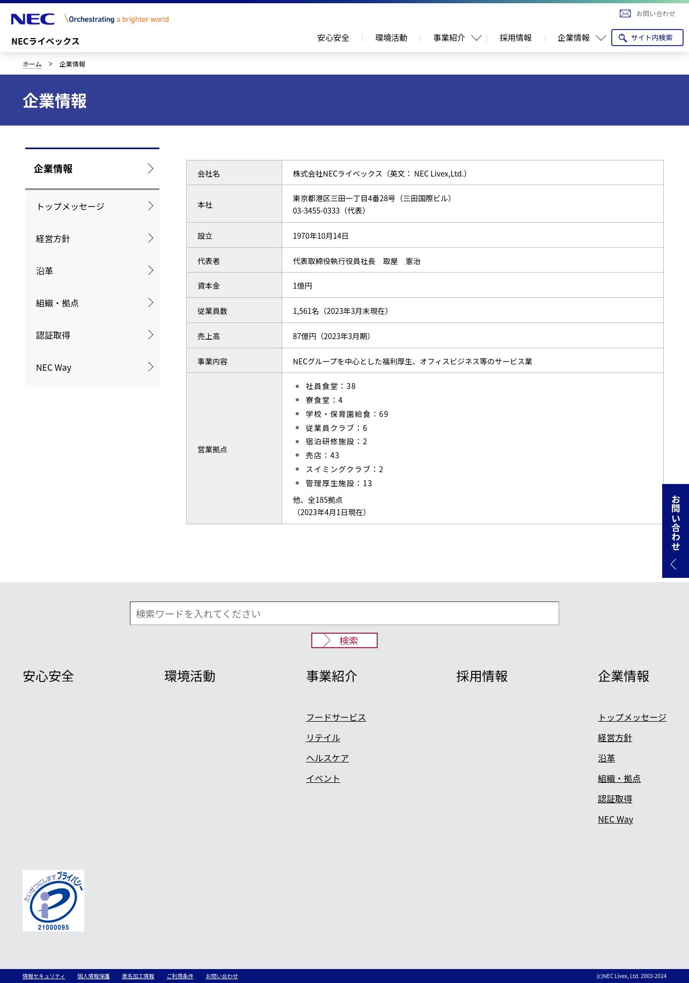This screenshot has height=983, width=689.
Task: Click the chevron next to 組織・拠点 in sidebar
Action: [151, 303]
